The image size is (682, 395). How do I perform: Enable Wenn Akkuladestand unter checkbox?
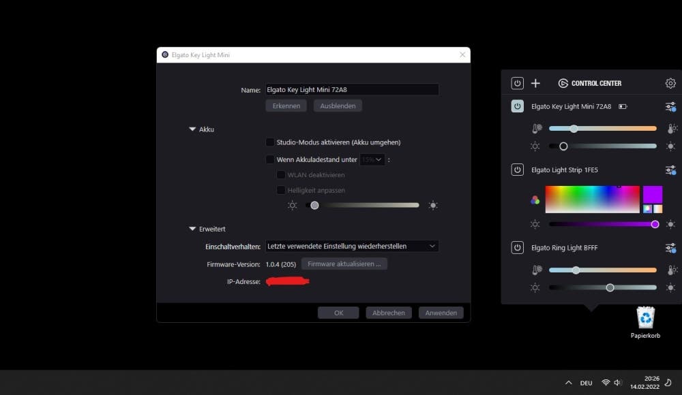(270, 159)
